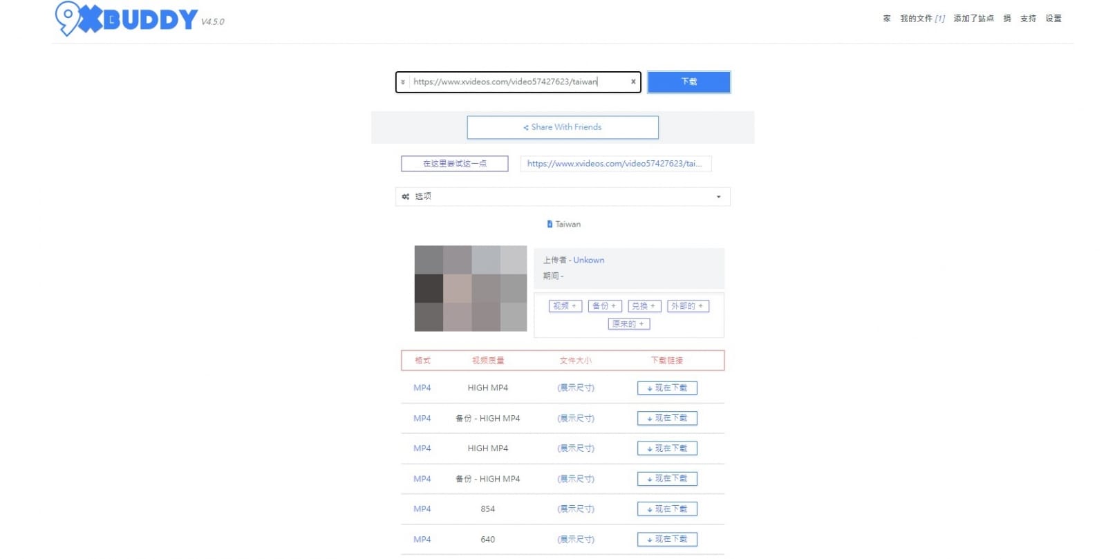Open 设置 settings in the top menu
Viewport: 1106px width, 559px height.
tap(1053, 19)
